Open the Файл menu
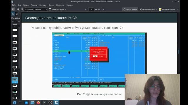The height and width of the screenshot is (105, 188). [14, 5]
